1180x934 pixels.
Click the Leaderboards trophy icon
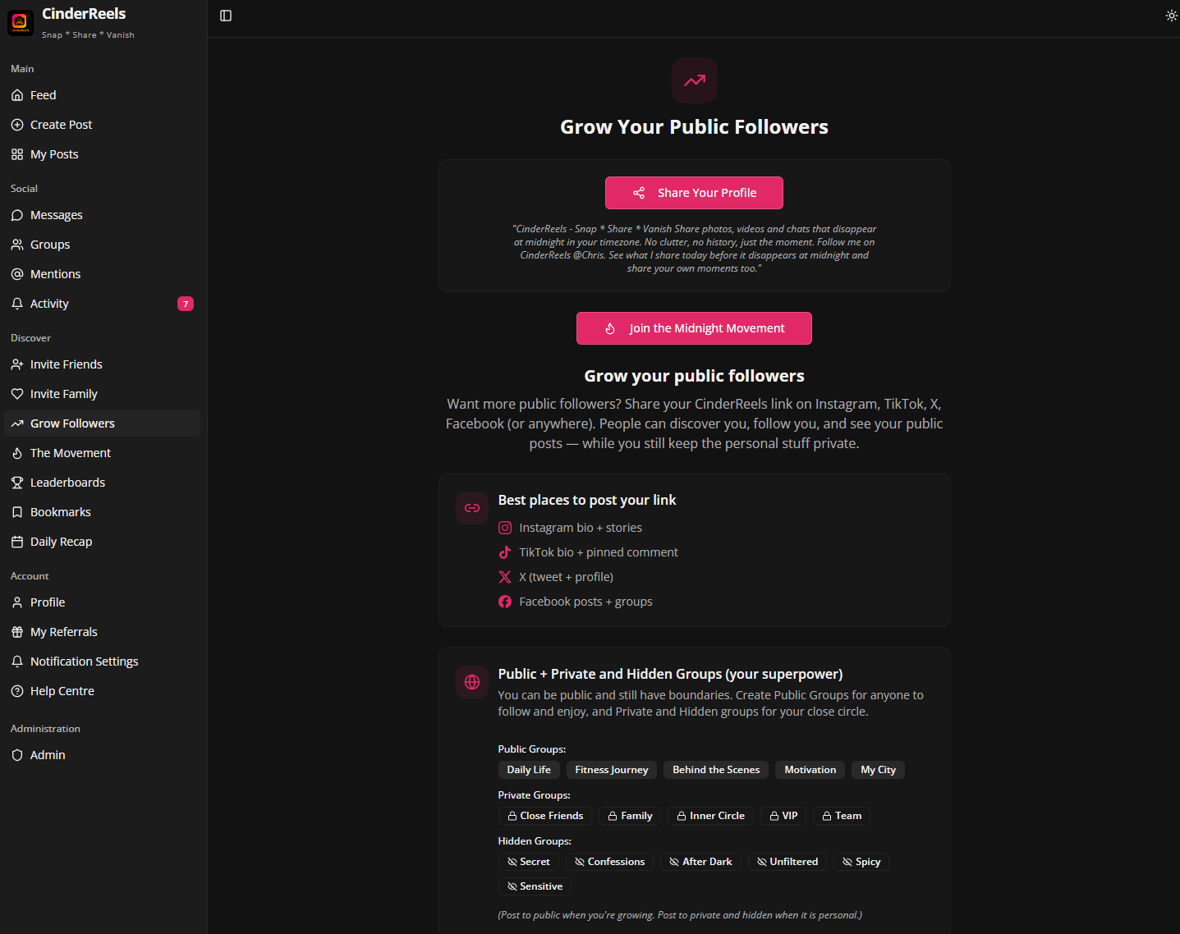[x=17, y=483]
